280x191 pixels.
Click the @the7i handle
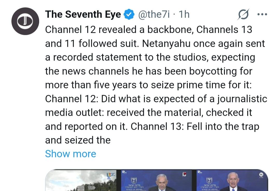click(x=154, y=15)
